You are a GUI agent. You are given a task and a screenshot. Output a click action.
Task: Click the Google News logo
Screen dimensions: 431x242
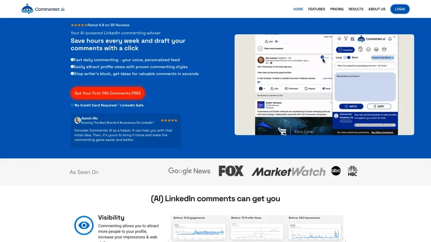coord(189,171)
